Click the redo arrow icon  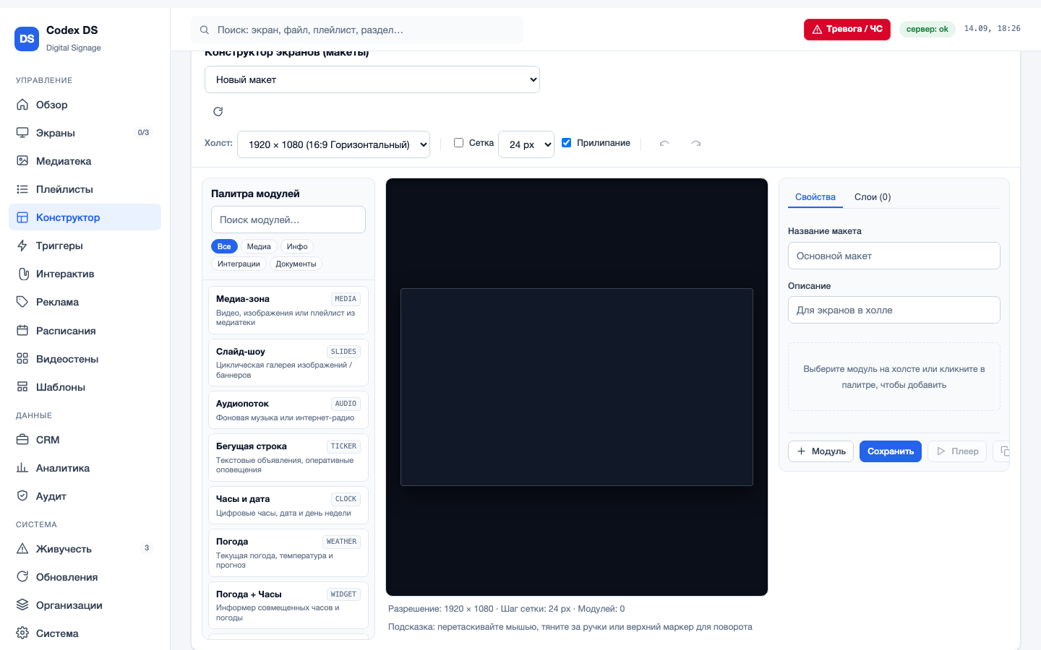point(695,143)
